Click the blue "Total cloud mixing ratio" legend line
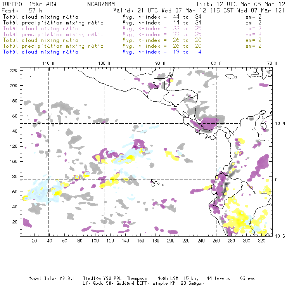Screen dimensions: 287x287 pos(41,52)
